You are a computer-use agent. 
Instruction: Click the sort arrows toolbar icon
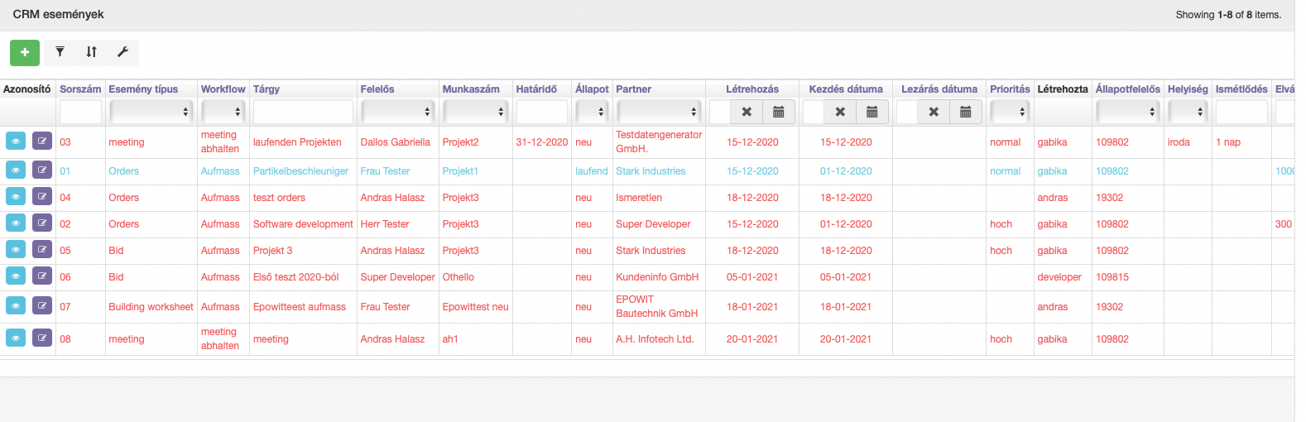click(x=91, y=52)
